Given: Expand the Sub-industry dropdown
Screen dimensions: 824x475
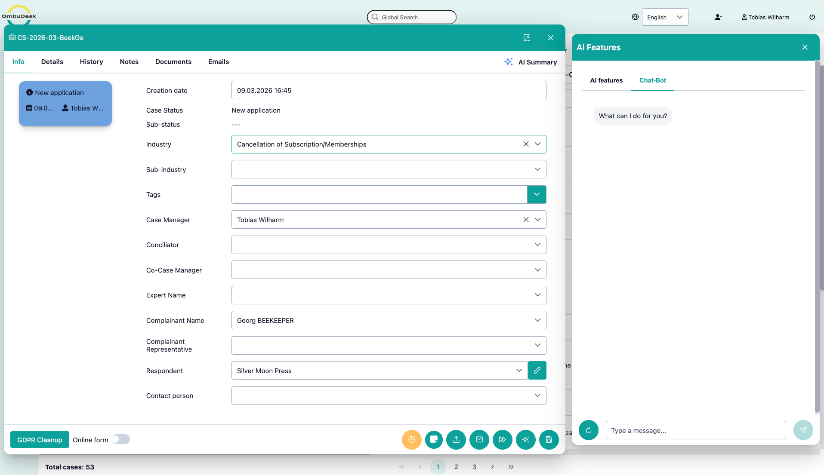Looking at the screenshot, I should click(x=537, y=169).
